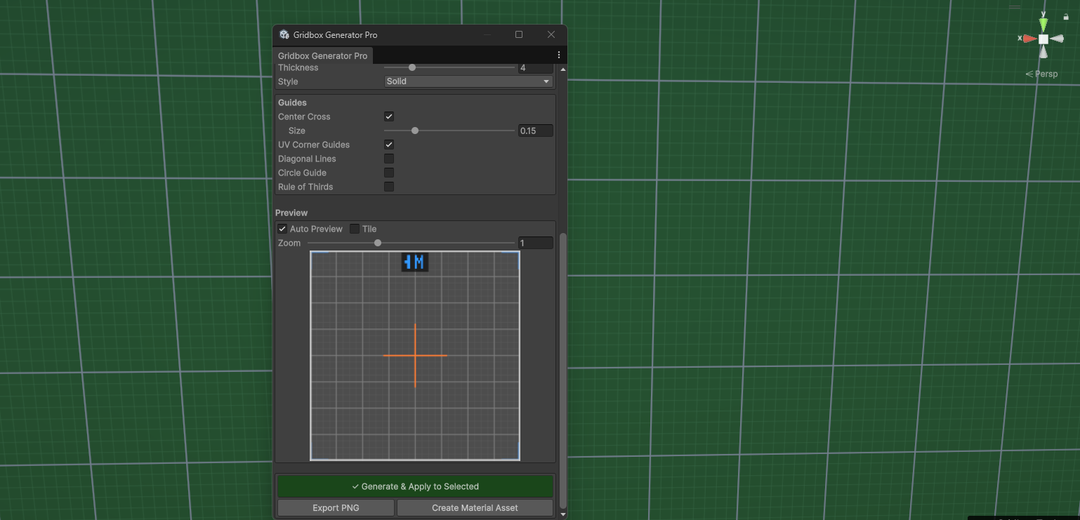This screenshot has width=1080, height=520.
Task: Select the Gridbox Generator Pro tab
Action: 322,56
